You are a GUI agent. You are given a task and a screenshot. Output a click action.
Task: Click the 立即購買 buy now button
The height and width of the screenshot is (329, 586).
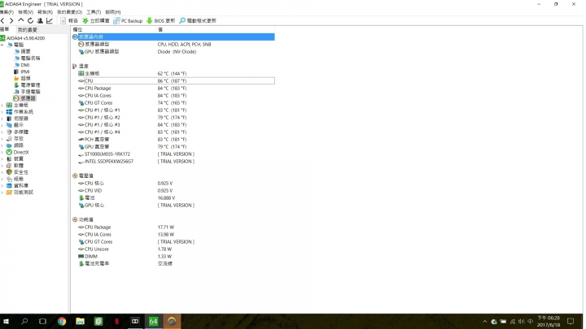click(96, 20)
